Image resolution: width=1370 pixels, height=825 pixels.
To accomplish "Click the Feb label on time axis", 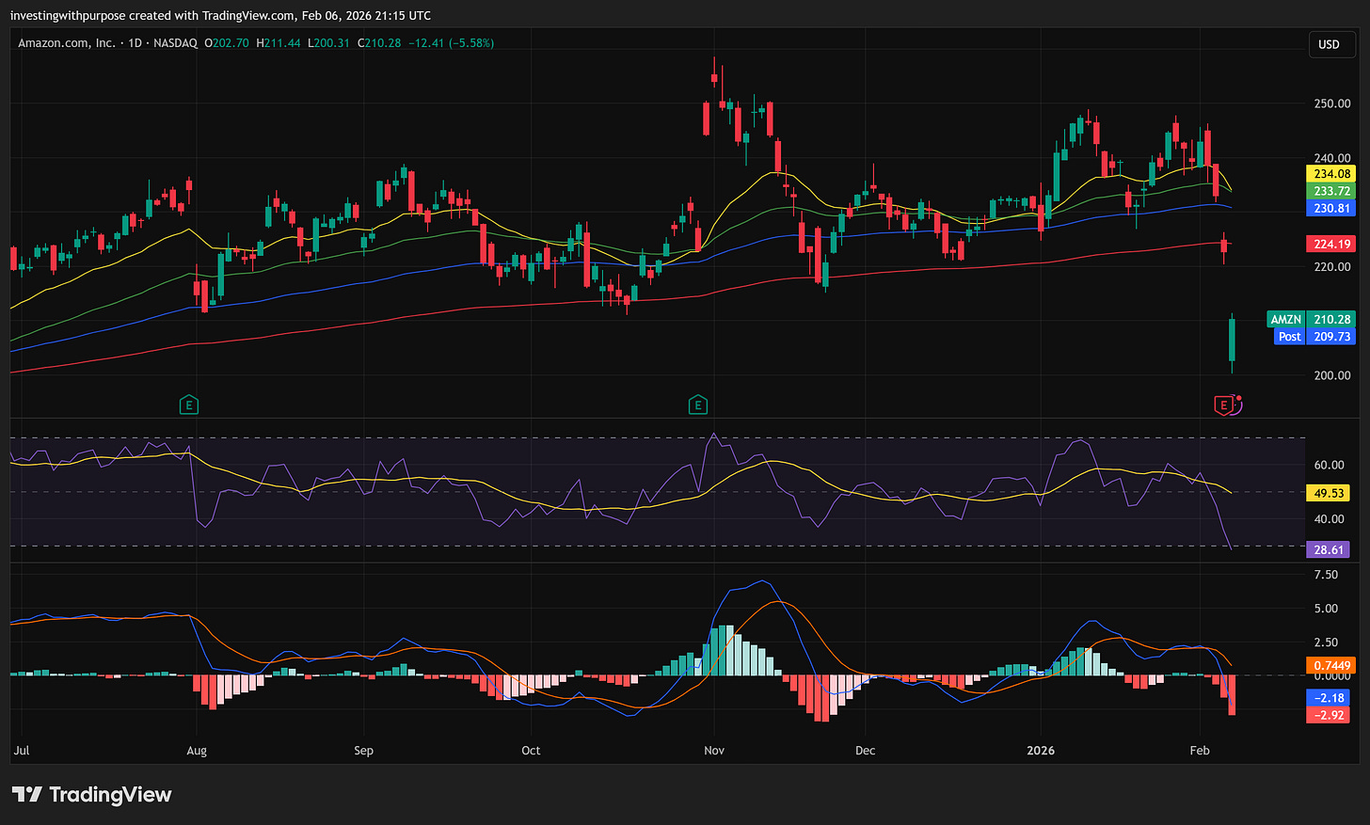I will 1199,751.
